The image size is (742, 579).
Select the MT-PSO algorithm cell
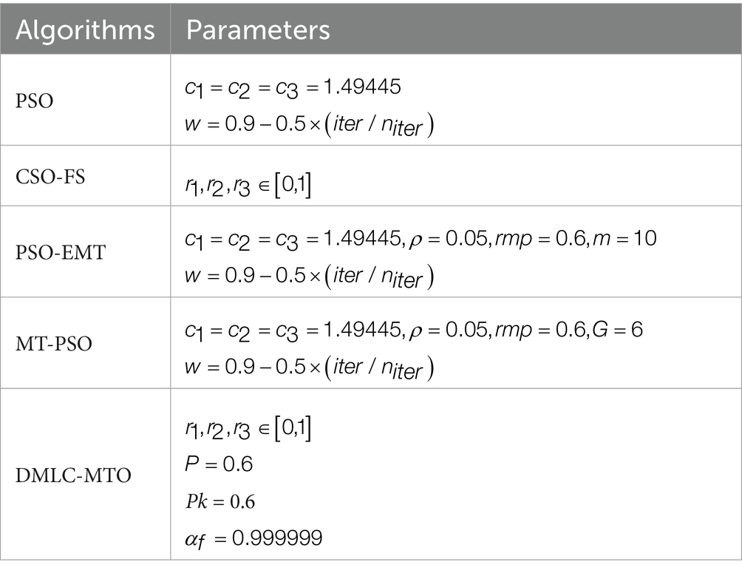coord(85,343)
